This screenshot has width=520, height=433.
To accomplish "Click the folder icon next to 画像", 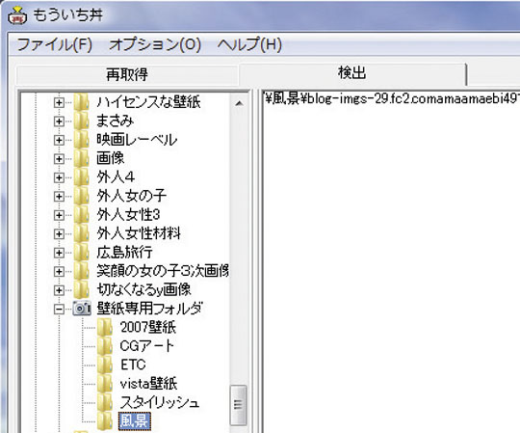I will click(x=81, y=158).
